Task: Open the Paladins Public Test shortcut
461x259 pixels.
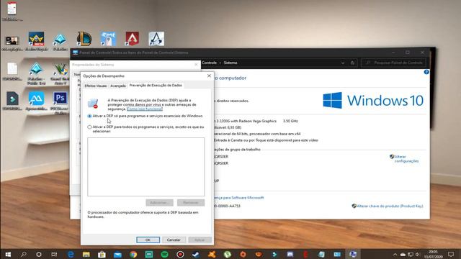Action: 36,73
